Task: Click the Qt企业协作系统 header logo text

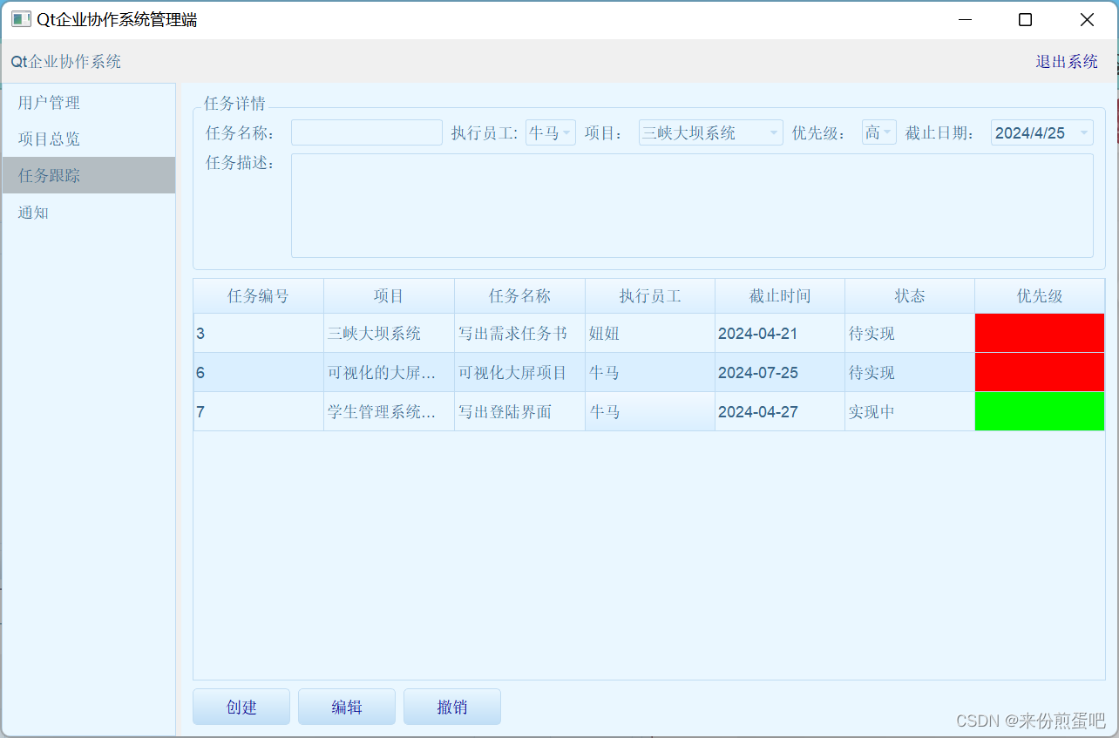Action: pos(64,61)
